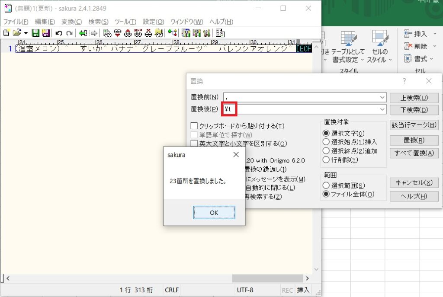Click the 該当行マーク(B) button

tap(414, 125)
